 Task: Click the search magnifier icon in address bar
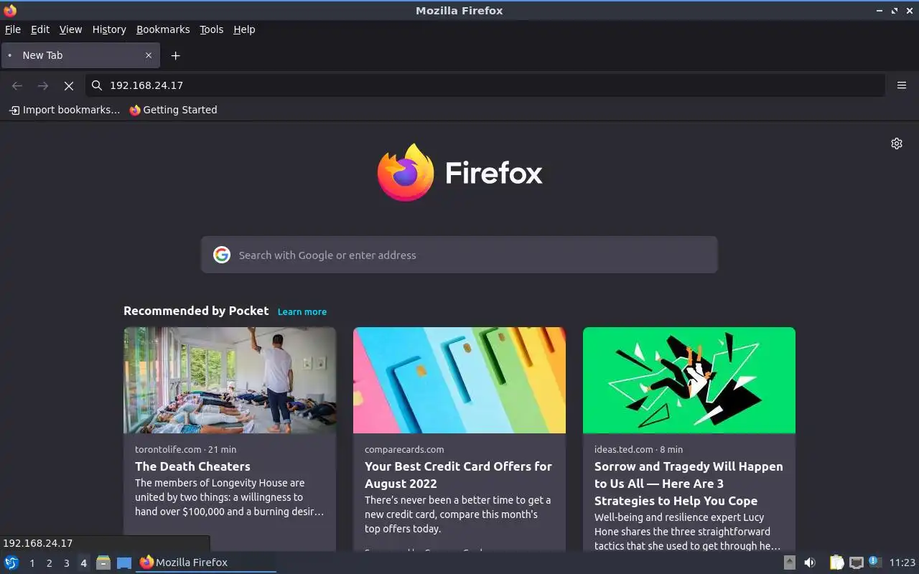97,85
